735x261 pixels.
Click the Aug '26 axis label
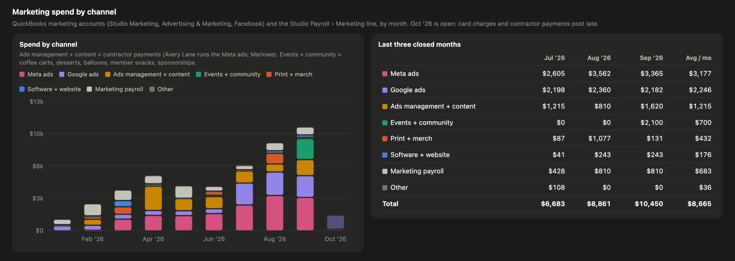pos(275,239)
